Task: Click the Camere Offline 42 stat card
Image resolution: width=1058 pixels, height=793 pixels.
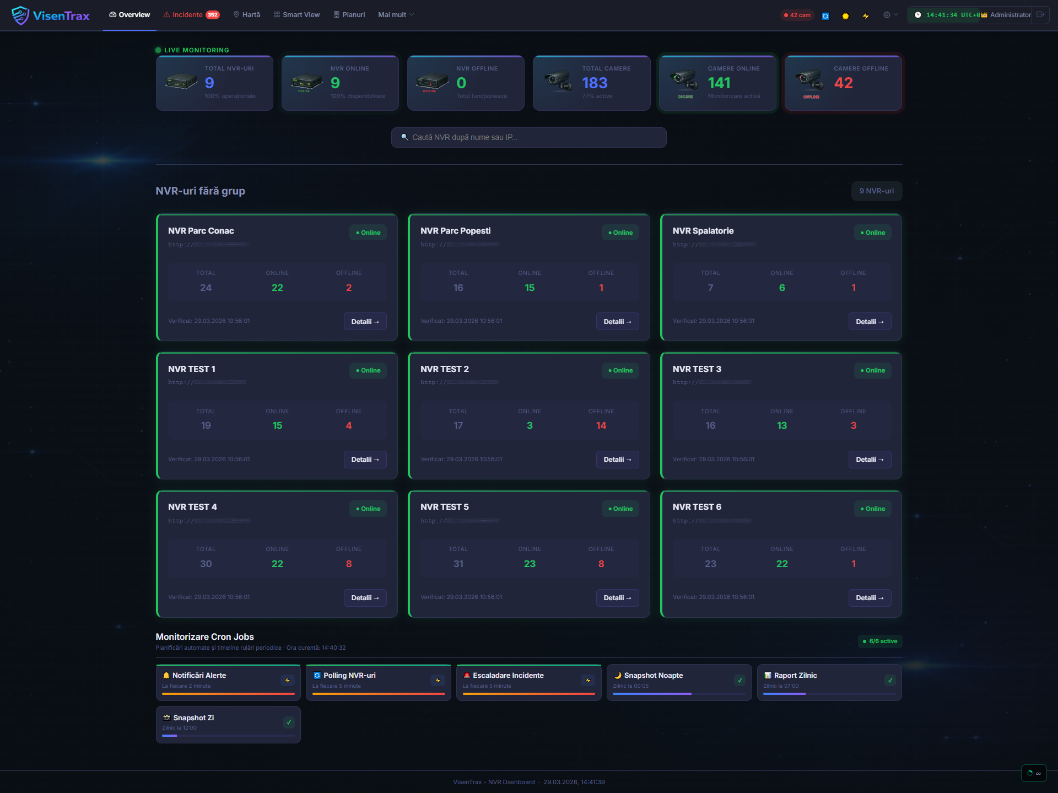Action: click(843, 83)
